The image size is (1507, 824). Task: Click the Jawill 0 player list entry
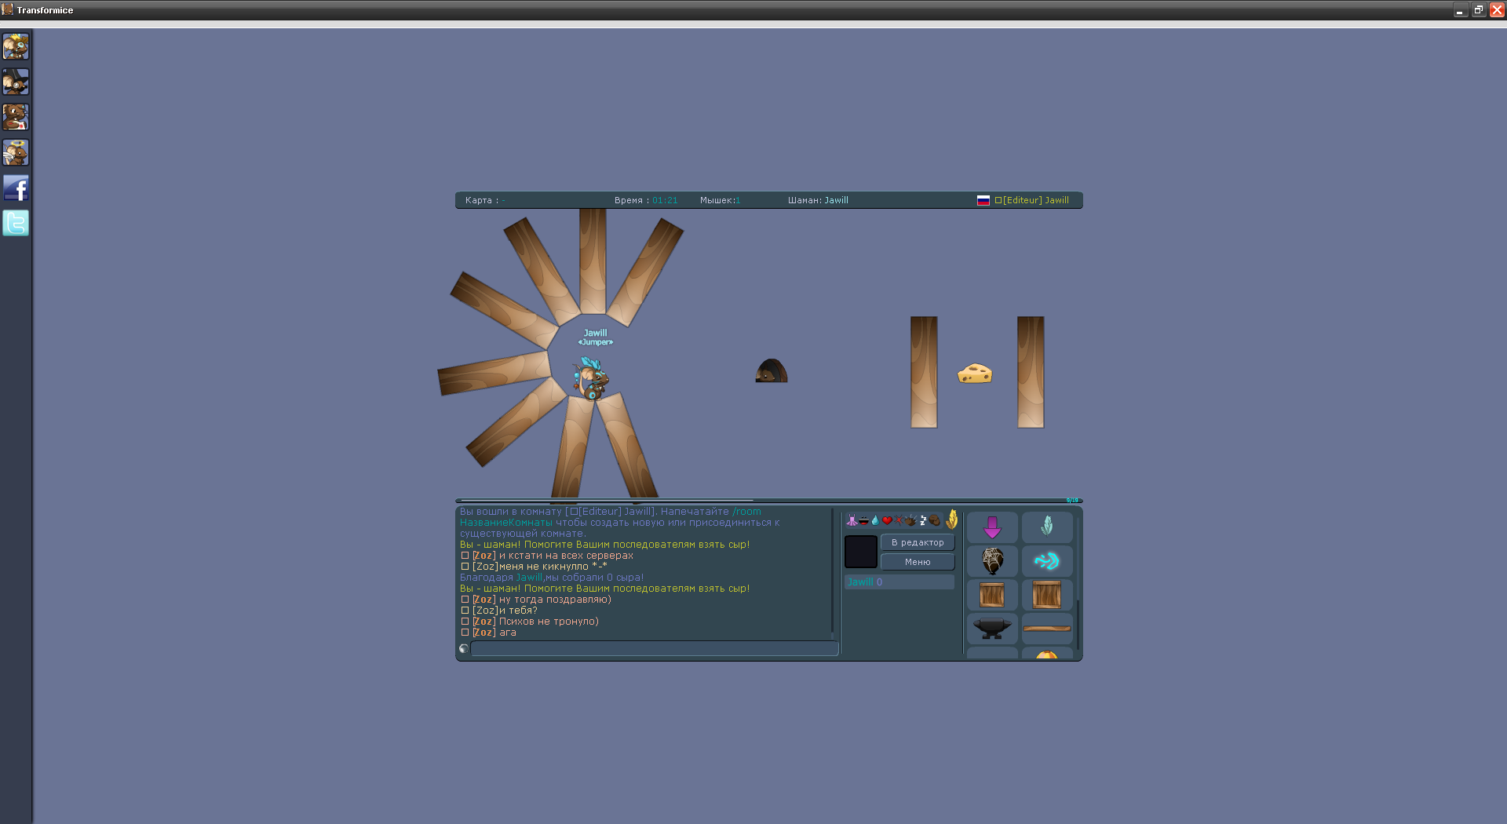(x=899, y=582)
